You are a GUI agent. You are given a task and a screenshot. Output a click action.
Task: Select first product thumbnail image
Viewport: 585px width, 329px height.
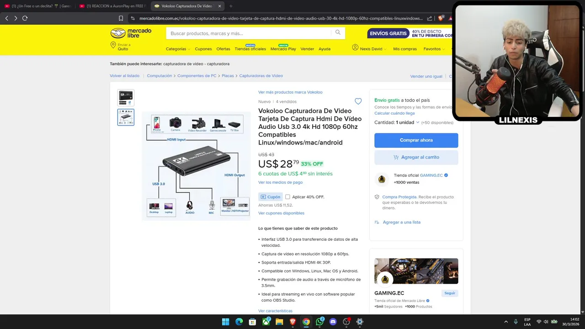point(126,98)
